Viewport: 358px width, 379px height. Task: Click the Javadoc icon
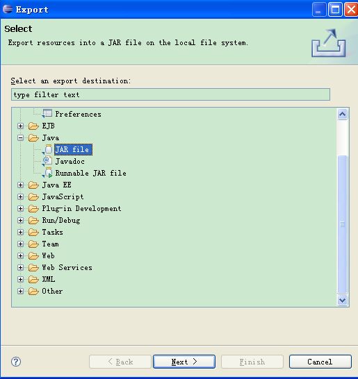[47, 161]
